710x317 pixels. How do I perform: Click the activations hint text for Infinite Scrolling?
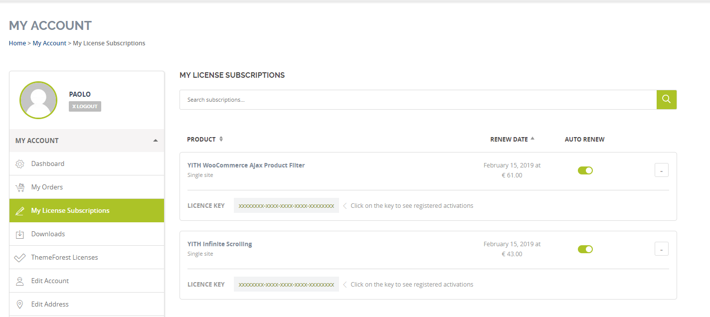[x=412, y=284]
